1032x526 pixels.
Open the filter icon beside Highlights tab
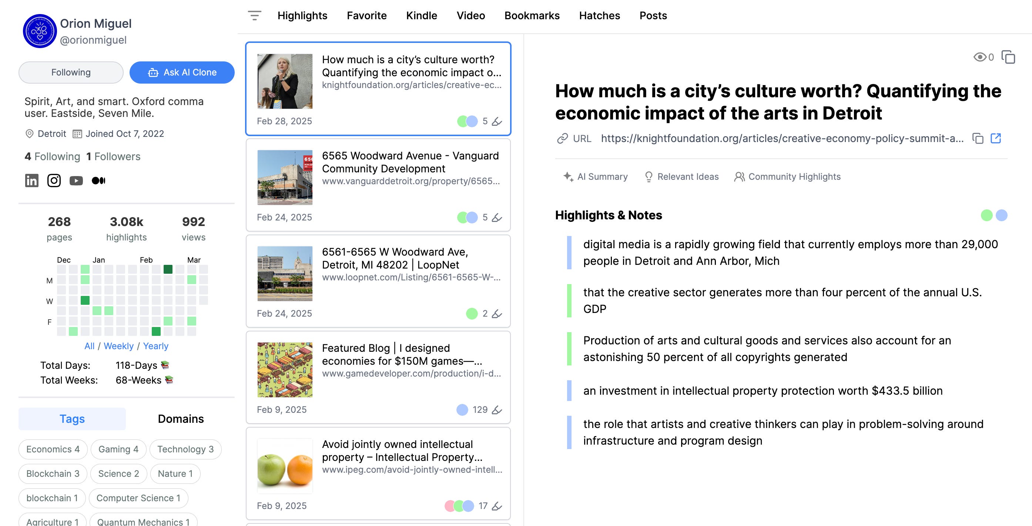(x=254, y=16)
